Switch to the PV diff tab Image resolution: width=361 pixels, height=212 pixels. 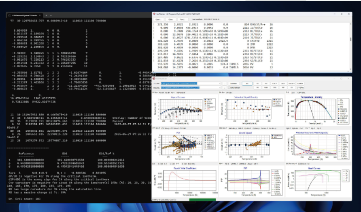coord(161,93)
